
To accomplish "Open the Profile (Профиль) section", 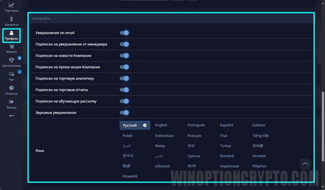I will pyautogui.click(x=11, y=36).
